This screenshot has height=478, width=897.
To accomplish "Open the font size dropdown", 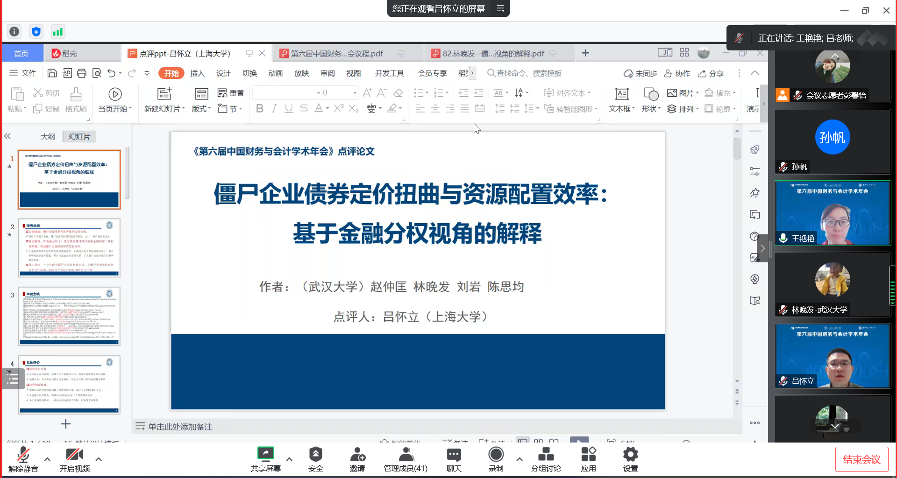I will click(355, 93).
